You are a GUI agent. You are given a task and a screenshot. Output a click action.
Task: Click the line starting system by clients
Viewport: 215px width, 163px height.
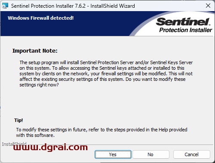pyautogui.click(x=106, y=74)
